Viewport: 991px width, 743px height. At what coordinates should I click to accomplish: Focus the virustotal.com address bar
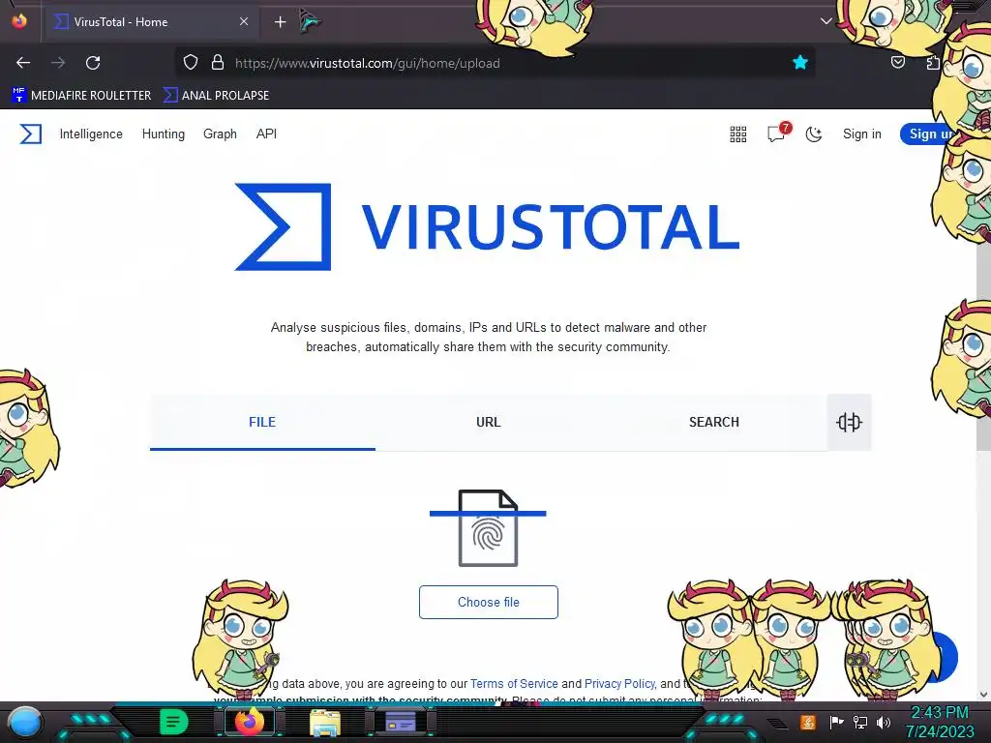coord(493,63)
